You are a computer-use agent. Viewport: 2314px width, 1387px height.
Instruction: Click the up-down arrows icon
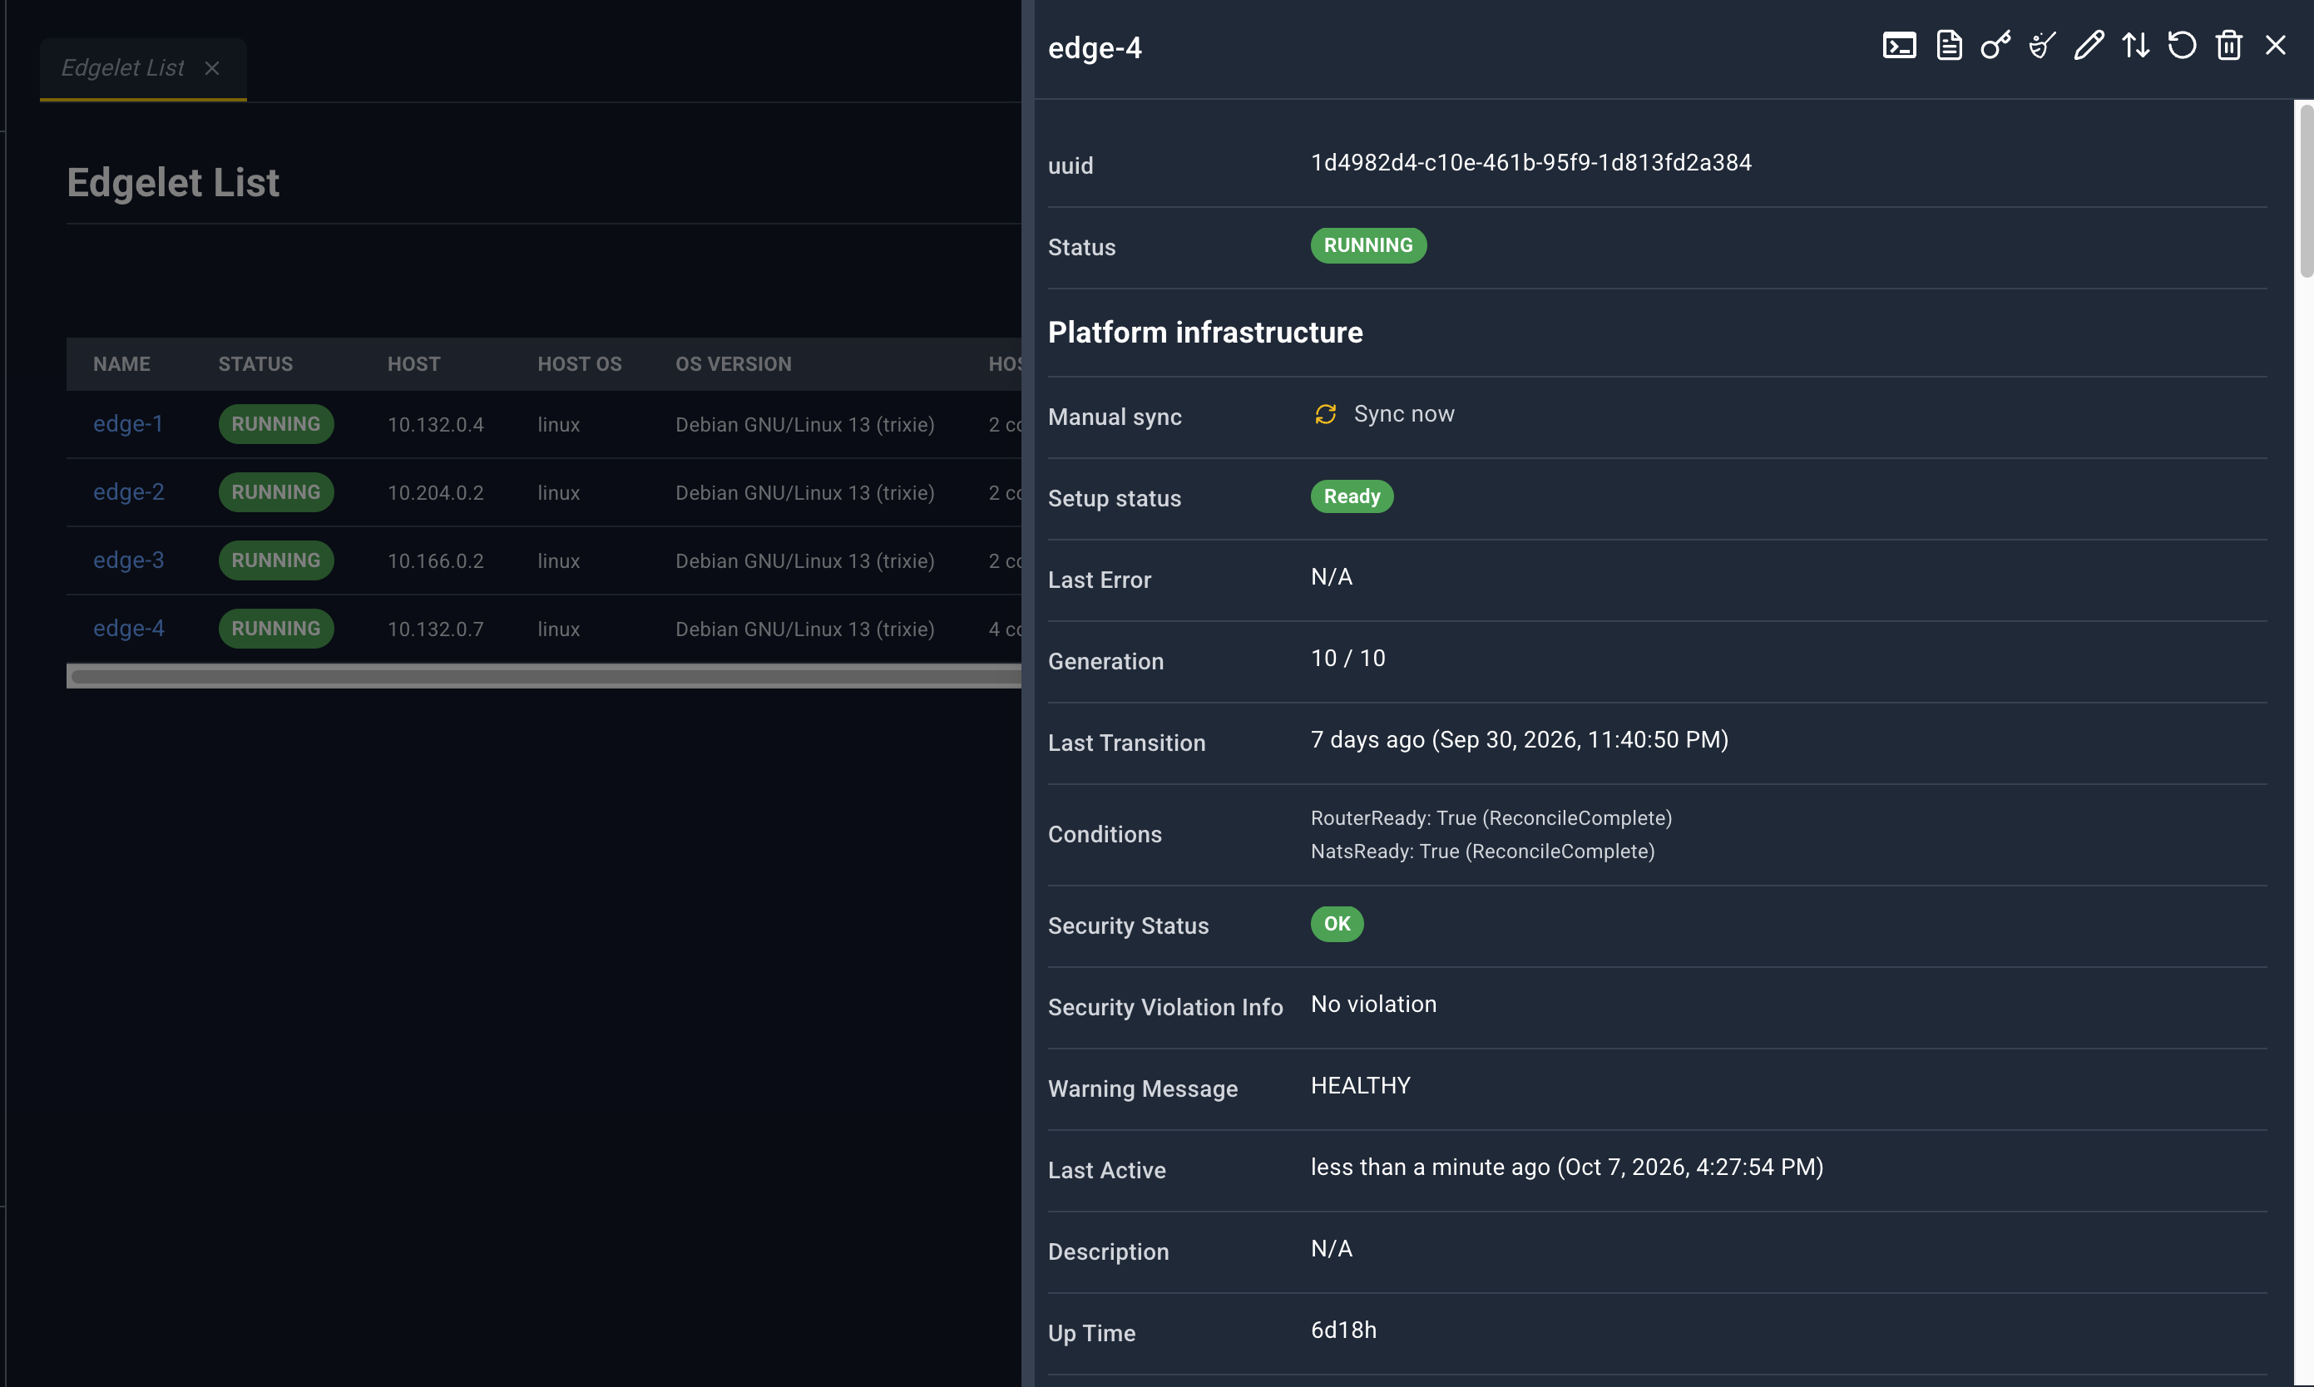pyautogui.click(x=2135, y=46)
